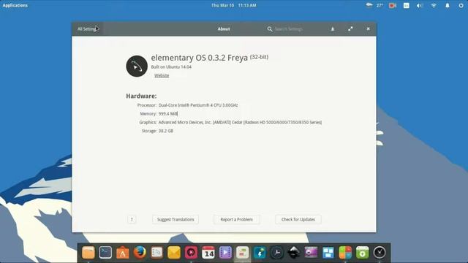Open the keyboard layout indicator in panel
The width and height of the screenshot is (468, 263).
point(407,5)
